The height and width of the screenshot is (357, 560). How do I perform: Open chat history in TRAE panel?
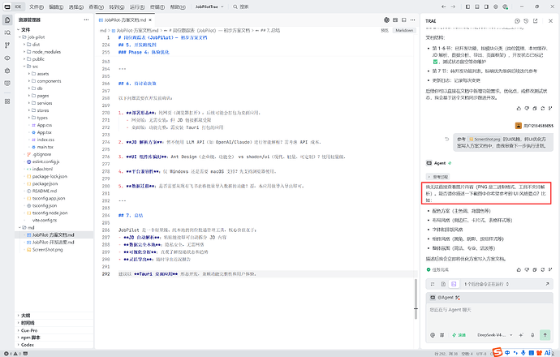click(x=526, y=21)
